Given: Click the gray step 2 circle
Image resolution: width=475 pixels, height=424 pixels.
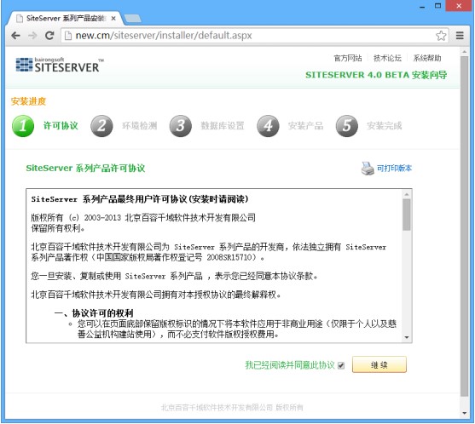Looking at the screenshot, I should coord(101,126).
